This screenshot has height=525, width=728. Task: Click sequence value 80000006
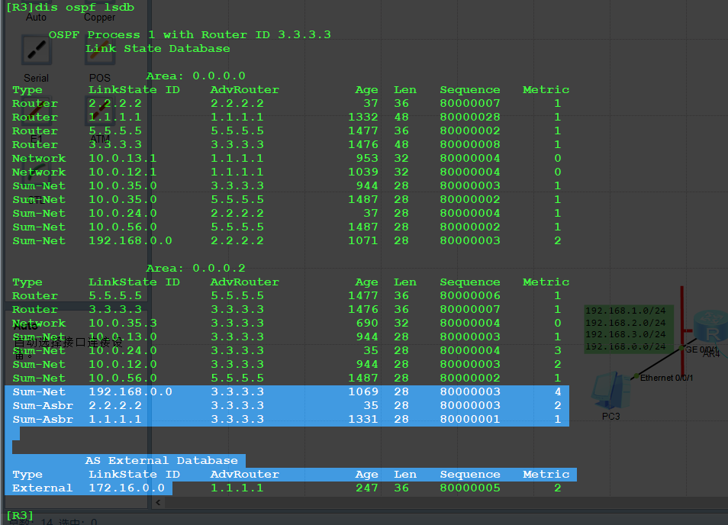pyautogui.click(x=470, y=295)
